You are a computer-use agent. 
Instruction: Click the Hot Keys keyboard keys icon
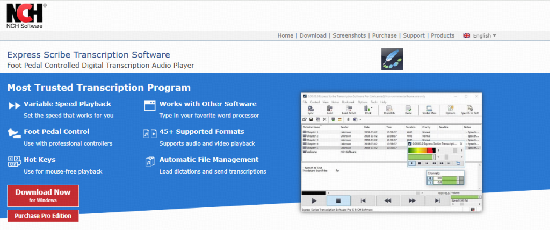pyautogui.click(x=14, y=162)
